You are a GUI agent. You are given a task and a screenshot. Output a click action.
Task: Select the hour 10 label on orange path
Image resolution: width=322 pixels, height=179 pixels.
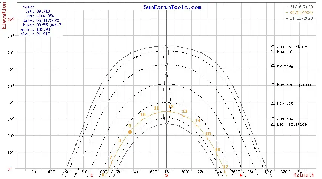click(x=143, y=114)
